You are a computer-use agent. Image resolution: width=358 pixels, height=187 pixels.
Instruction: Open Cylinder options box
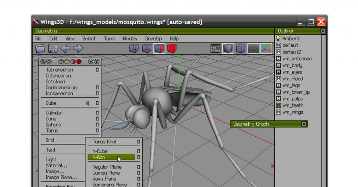[97, 113]
